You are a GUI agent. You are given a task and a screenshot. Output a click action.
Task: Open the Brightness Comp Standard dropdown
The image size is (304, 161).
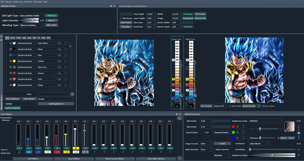point(266,121)
